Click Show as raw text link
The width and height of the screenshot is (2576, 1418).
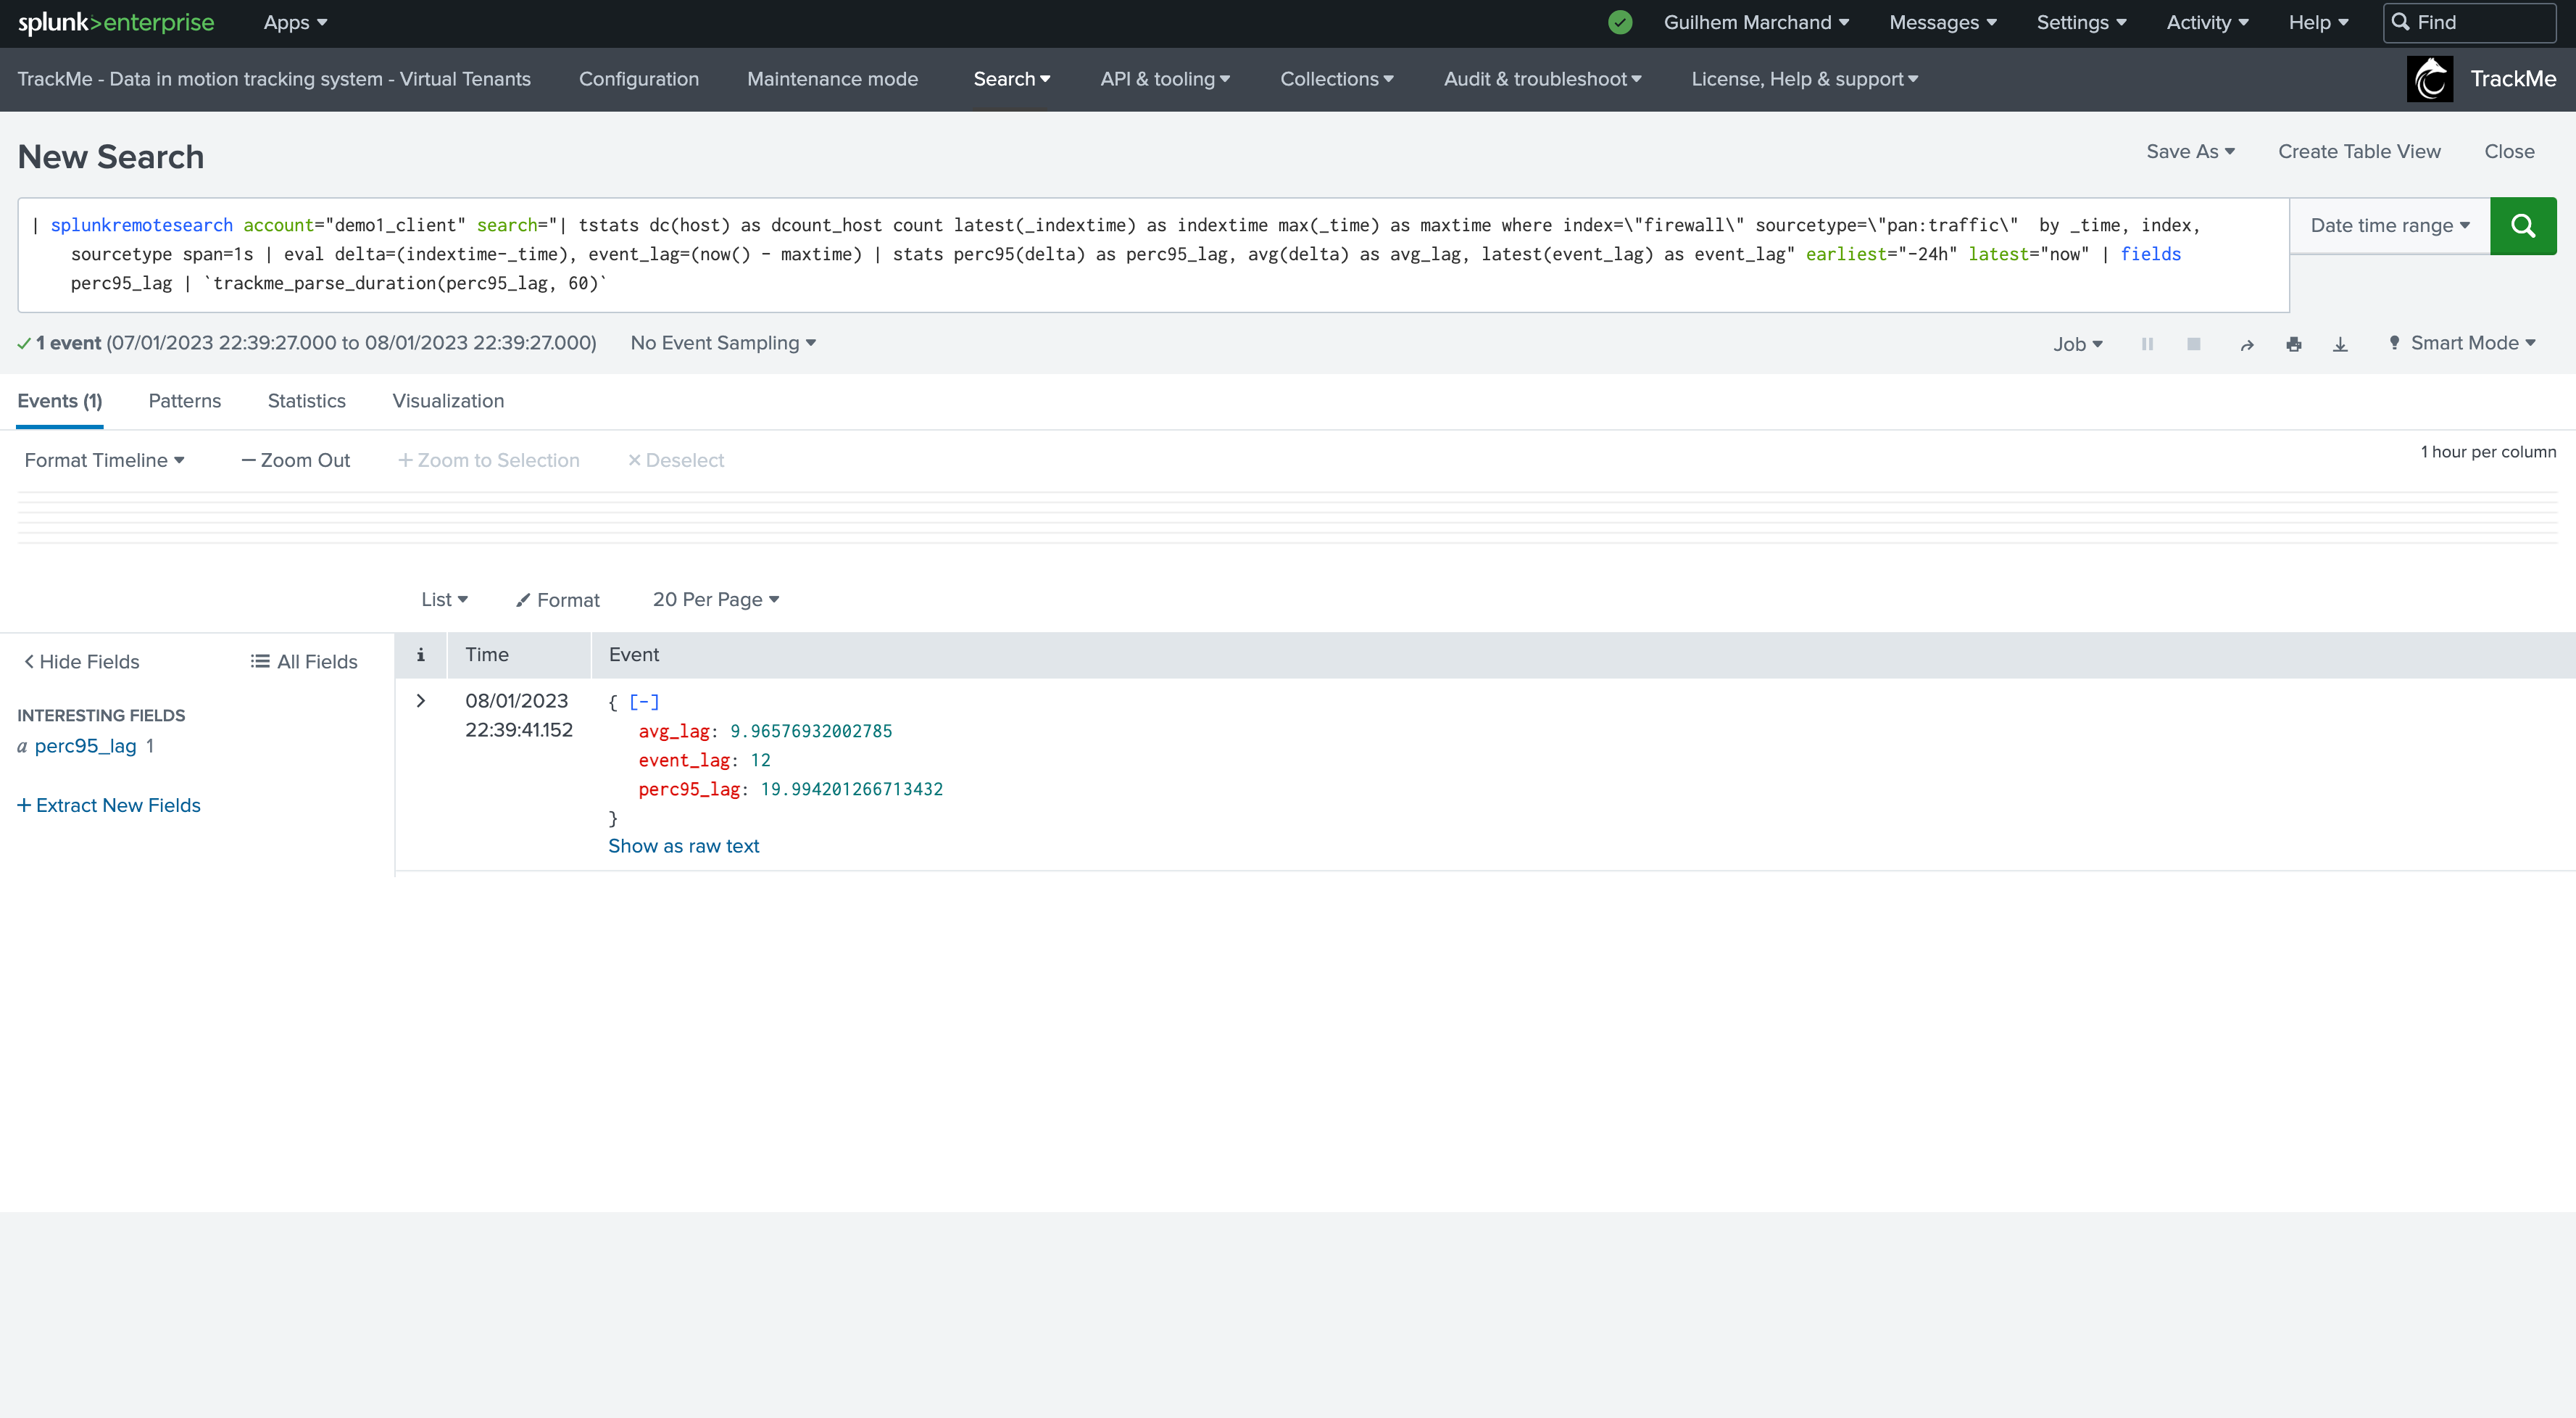pyautogui.click(x=684, y=846)
